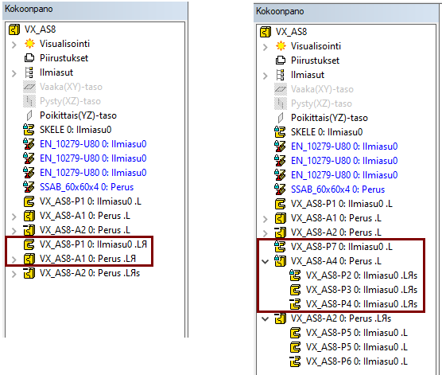This screenshot has width=442, height=375.
Task: Select 'VX_AS8-P7 0: Ilmiasu0 .L' row
Action: coord(342,247)
